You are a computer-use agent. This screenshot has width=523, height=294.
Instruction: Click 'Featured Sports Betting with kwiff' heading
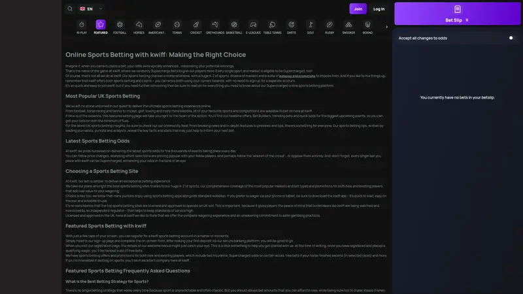[106, 226]
